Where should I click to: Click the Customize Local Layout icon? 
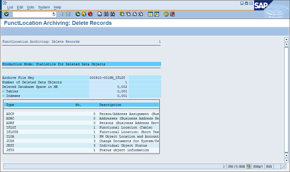click(x=172, y=14)
